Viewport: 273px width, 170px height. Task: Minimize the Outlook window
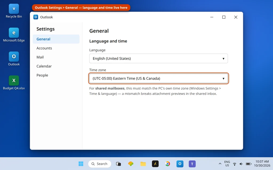[x=212, y=17]
